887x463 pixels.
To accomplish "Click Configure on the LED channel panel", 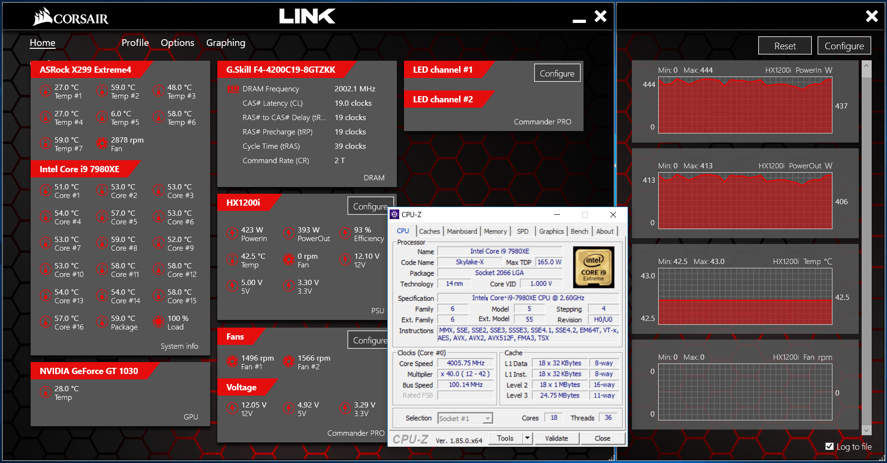I will click(x=557, y=73).
